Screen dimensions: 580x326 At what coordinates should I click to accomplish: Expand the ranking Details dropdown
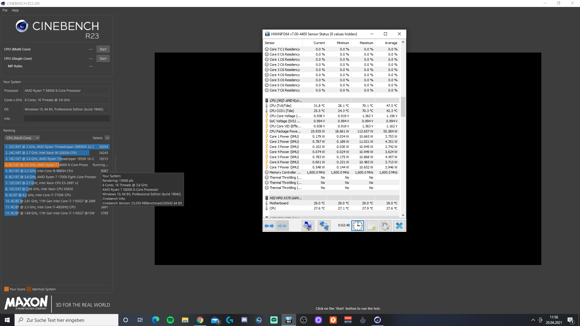pyautogui.click(x=107, y=138)
